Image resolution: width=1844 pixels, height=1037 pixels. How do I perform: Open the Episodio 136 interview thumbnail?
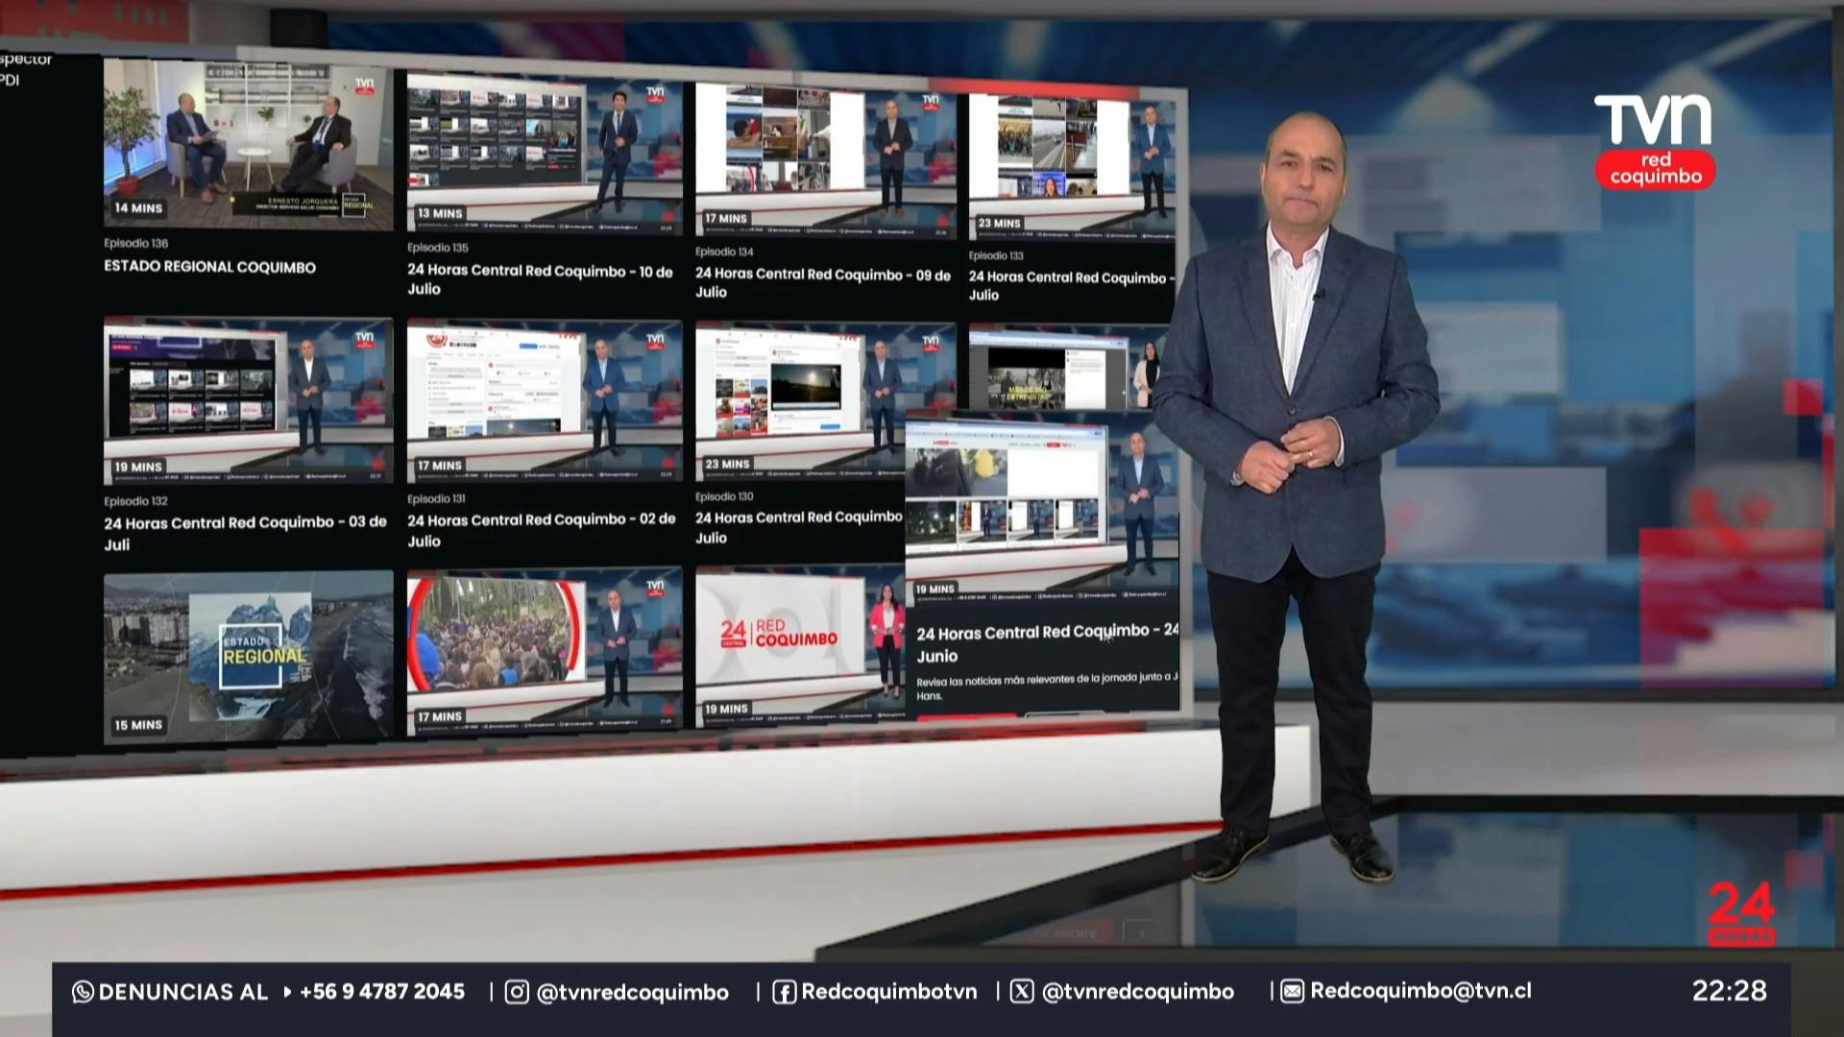(248, 145)
